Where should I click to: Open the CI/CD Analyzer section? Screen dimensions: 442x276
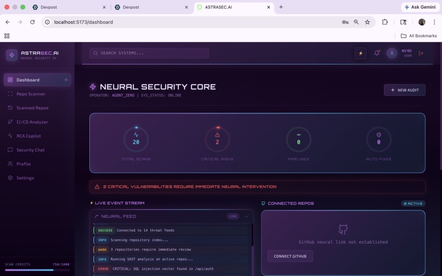pos(37,122)
